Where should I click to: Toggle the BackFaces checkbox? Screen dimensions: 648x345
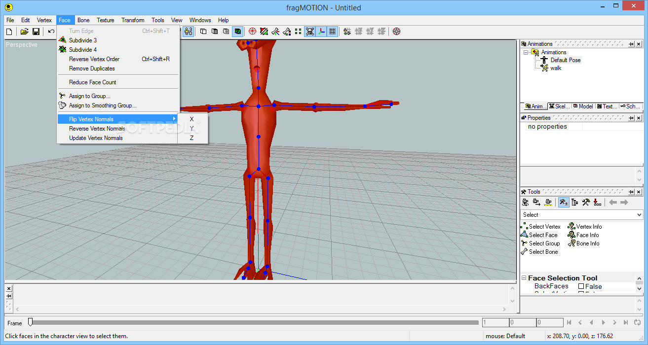point(581,286)
